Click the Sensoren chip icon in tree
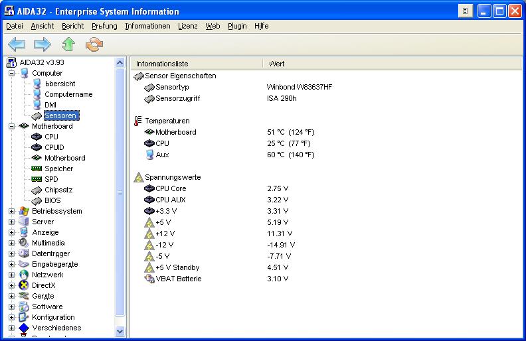Viewport: 526px width, 341px height. pyautogui.click(x=37, y=116)
